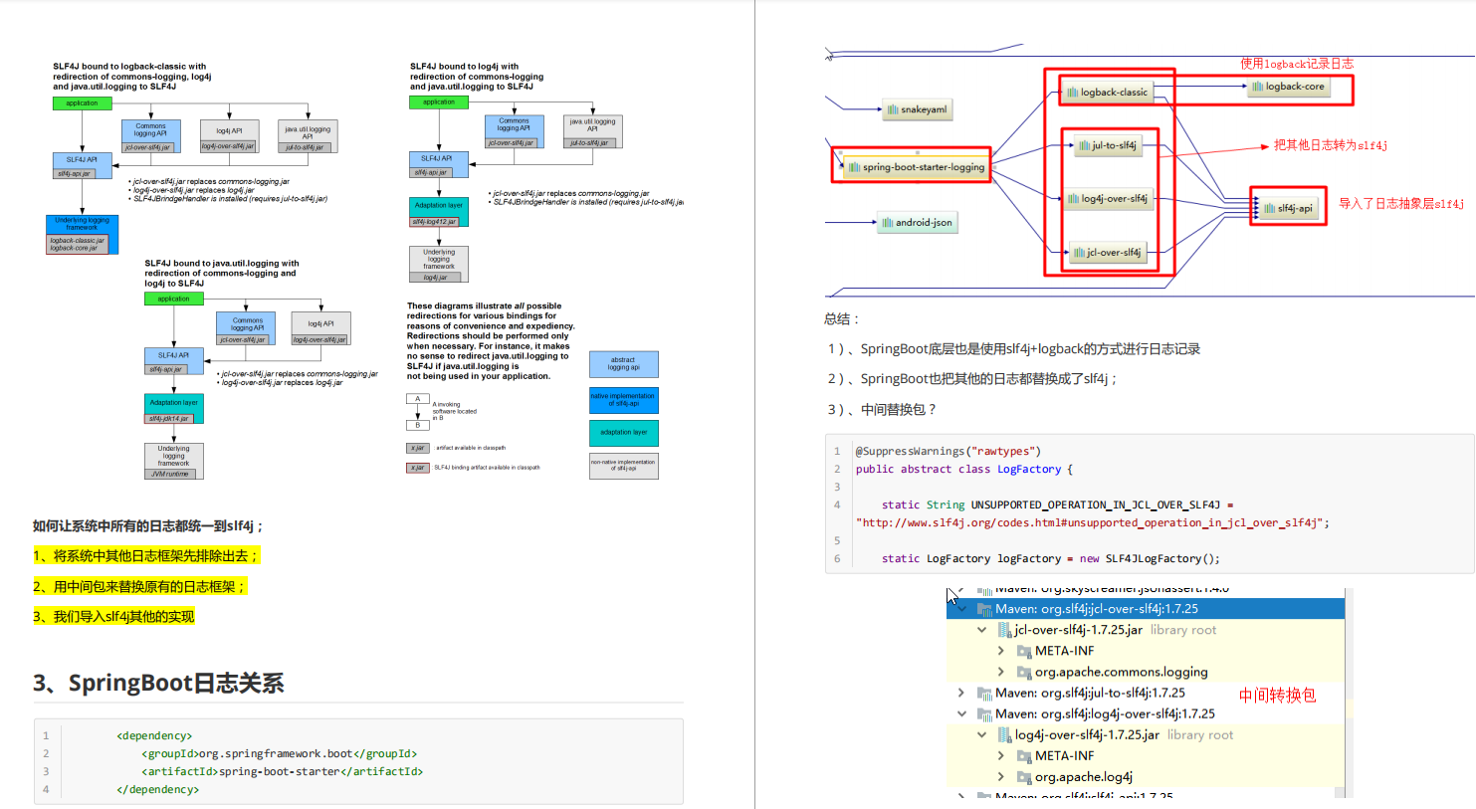Collapse the Maven: org.slf4j:log4j-over-slf4j:1.7.25 node

(x=961, y=714)
